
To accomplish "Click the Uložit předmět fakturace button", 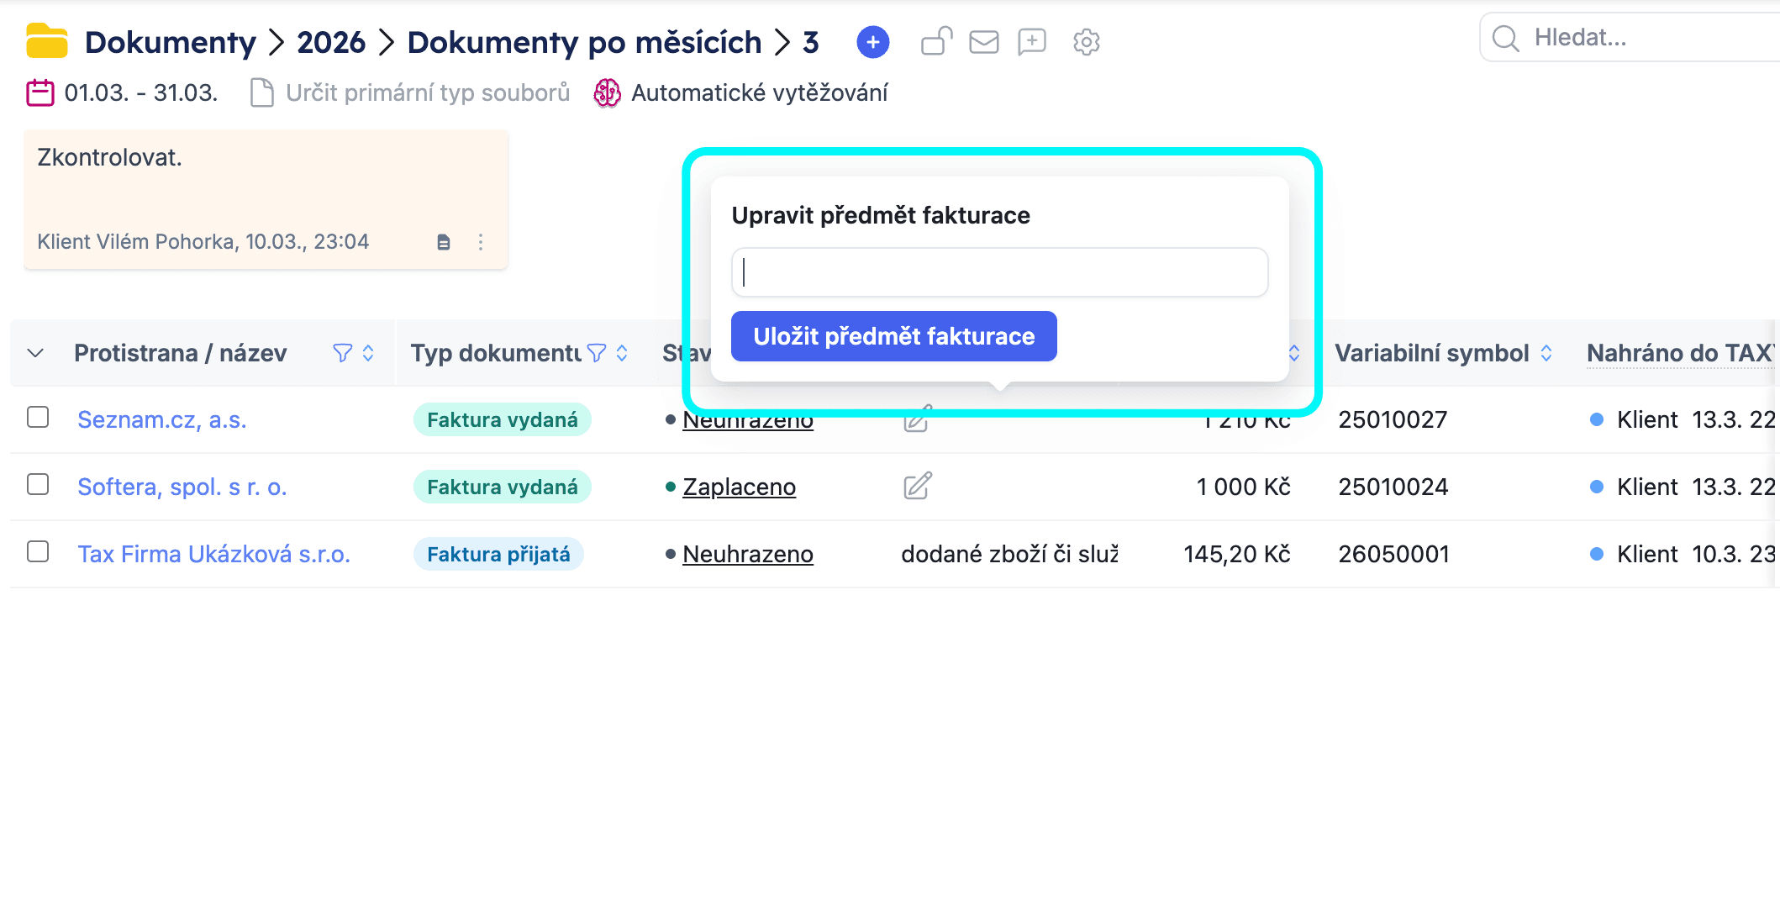I will click(x=893, y=335).
